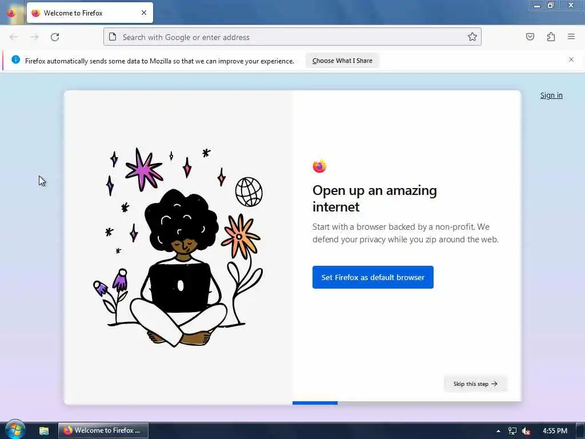Restore down the Firefox window
Screen dimensions: 585x439
[551, 5]
